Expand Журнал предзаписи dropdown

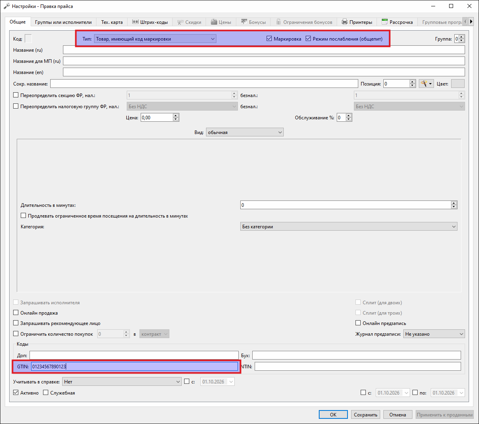(x=434, y=334)
